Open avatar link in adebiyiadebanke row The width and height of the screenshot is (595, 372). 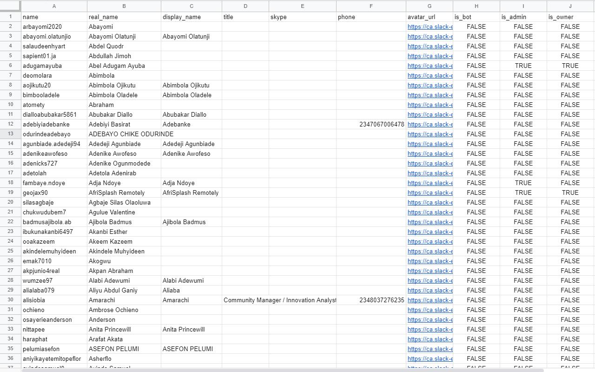(x=430, y=124)
